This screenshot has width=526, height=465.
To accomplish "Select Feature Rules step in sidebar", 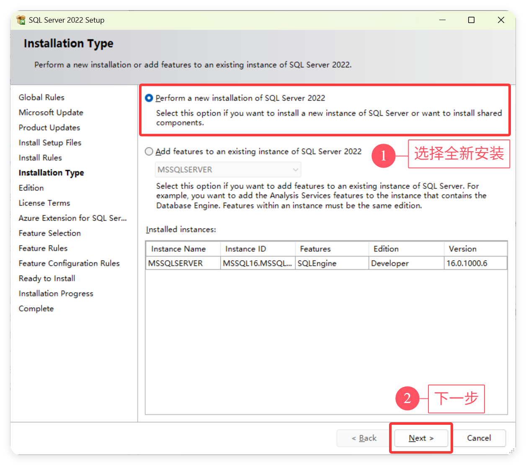I will pyautogui.click(x=43, y=248).
